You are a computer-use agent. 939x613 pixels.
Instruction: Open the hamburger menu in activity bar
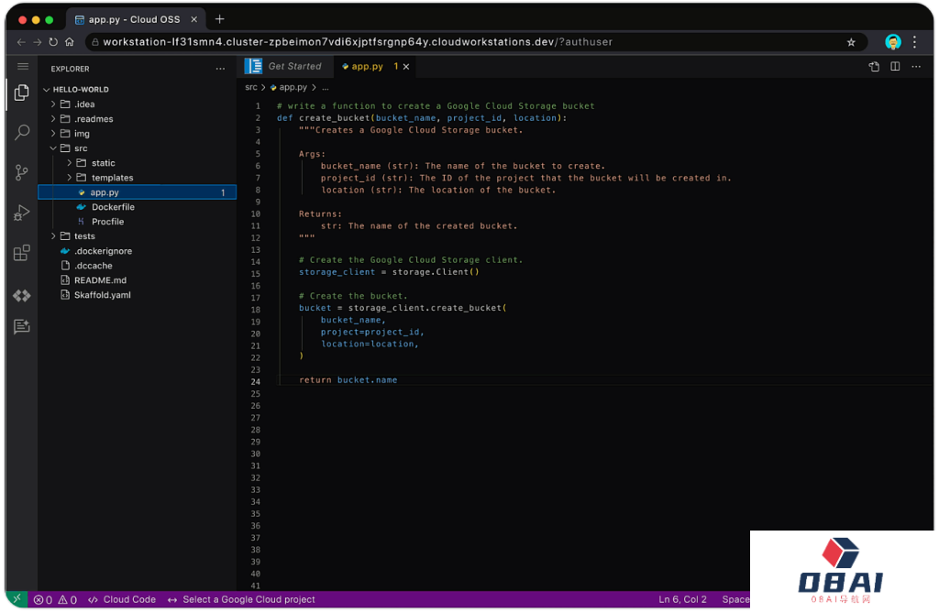coord(22,67)
